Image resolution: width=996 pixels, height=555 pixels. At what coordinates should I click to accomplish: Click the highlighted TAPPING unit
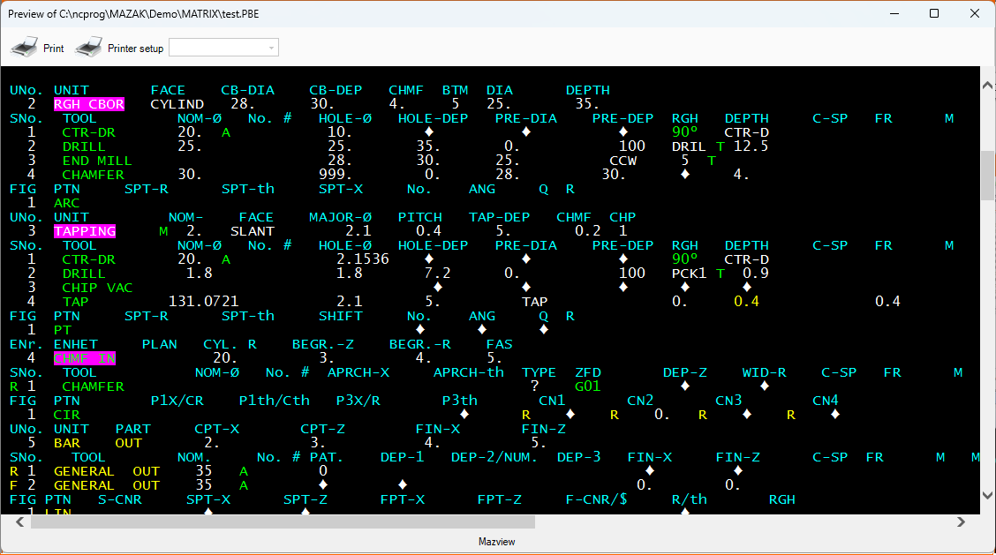click(85, 231)
